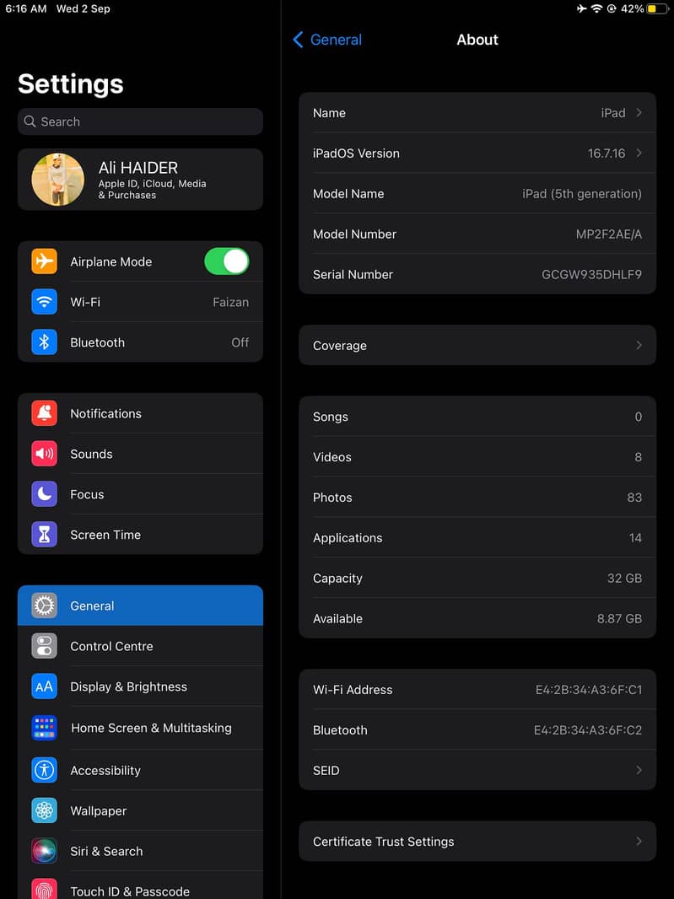
Task: Tap serial number 'GCGW935DHLF9'
Action: [591, 275]
